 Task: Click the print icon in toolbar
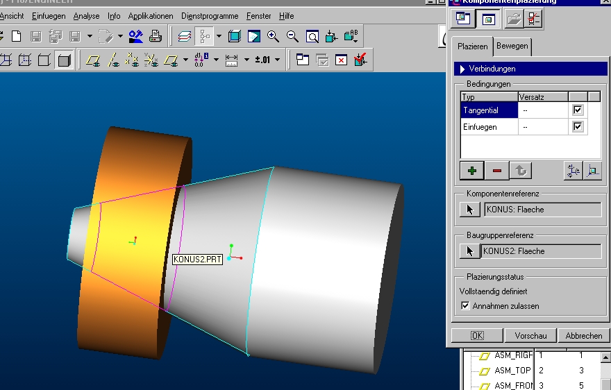pos(156,37)
